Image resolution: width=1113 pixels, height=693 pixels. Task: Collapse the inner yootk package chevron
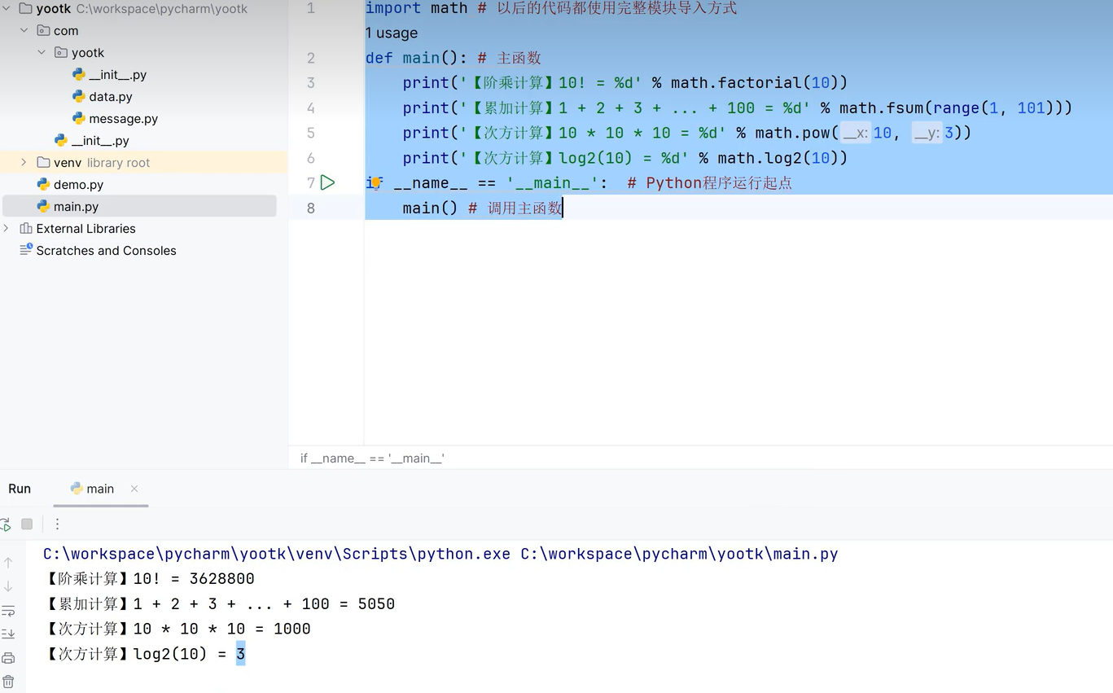(42, 53)
